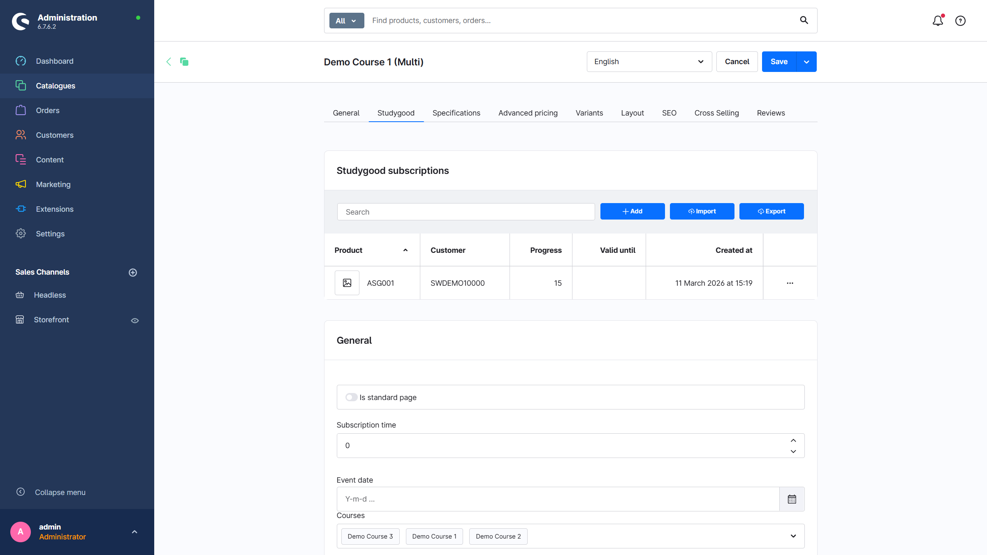This screenshot has height=555, width=987.
Task: Open the Cross Selling tab
Action: tap(716, 113)
